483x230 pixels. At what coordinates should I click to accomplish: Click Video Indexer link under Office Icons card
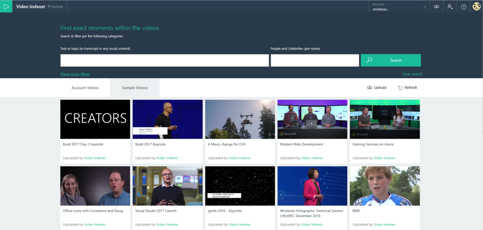click(x=95, y=225)
